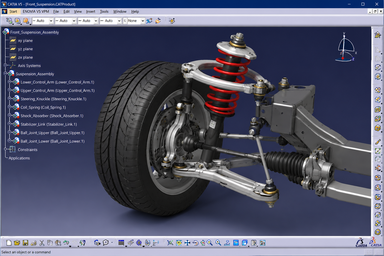The height and width of the screenshot is (256, 384).
Task: Open the Insert menu
Action: pyautogui.click(x=91, y=11)
